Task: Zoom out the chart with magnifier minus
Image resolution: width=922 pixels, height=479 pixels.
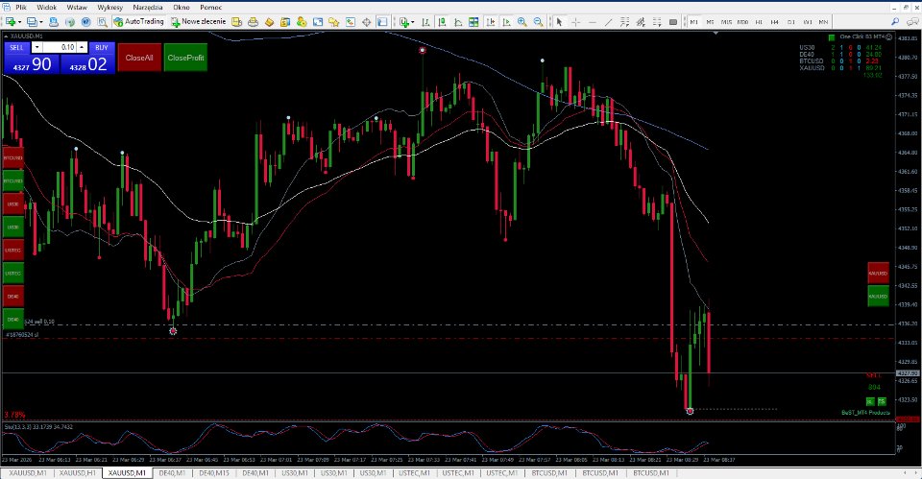Action: 538,22
